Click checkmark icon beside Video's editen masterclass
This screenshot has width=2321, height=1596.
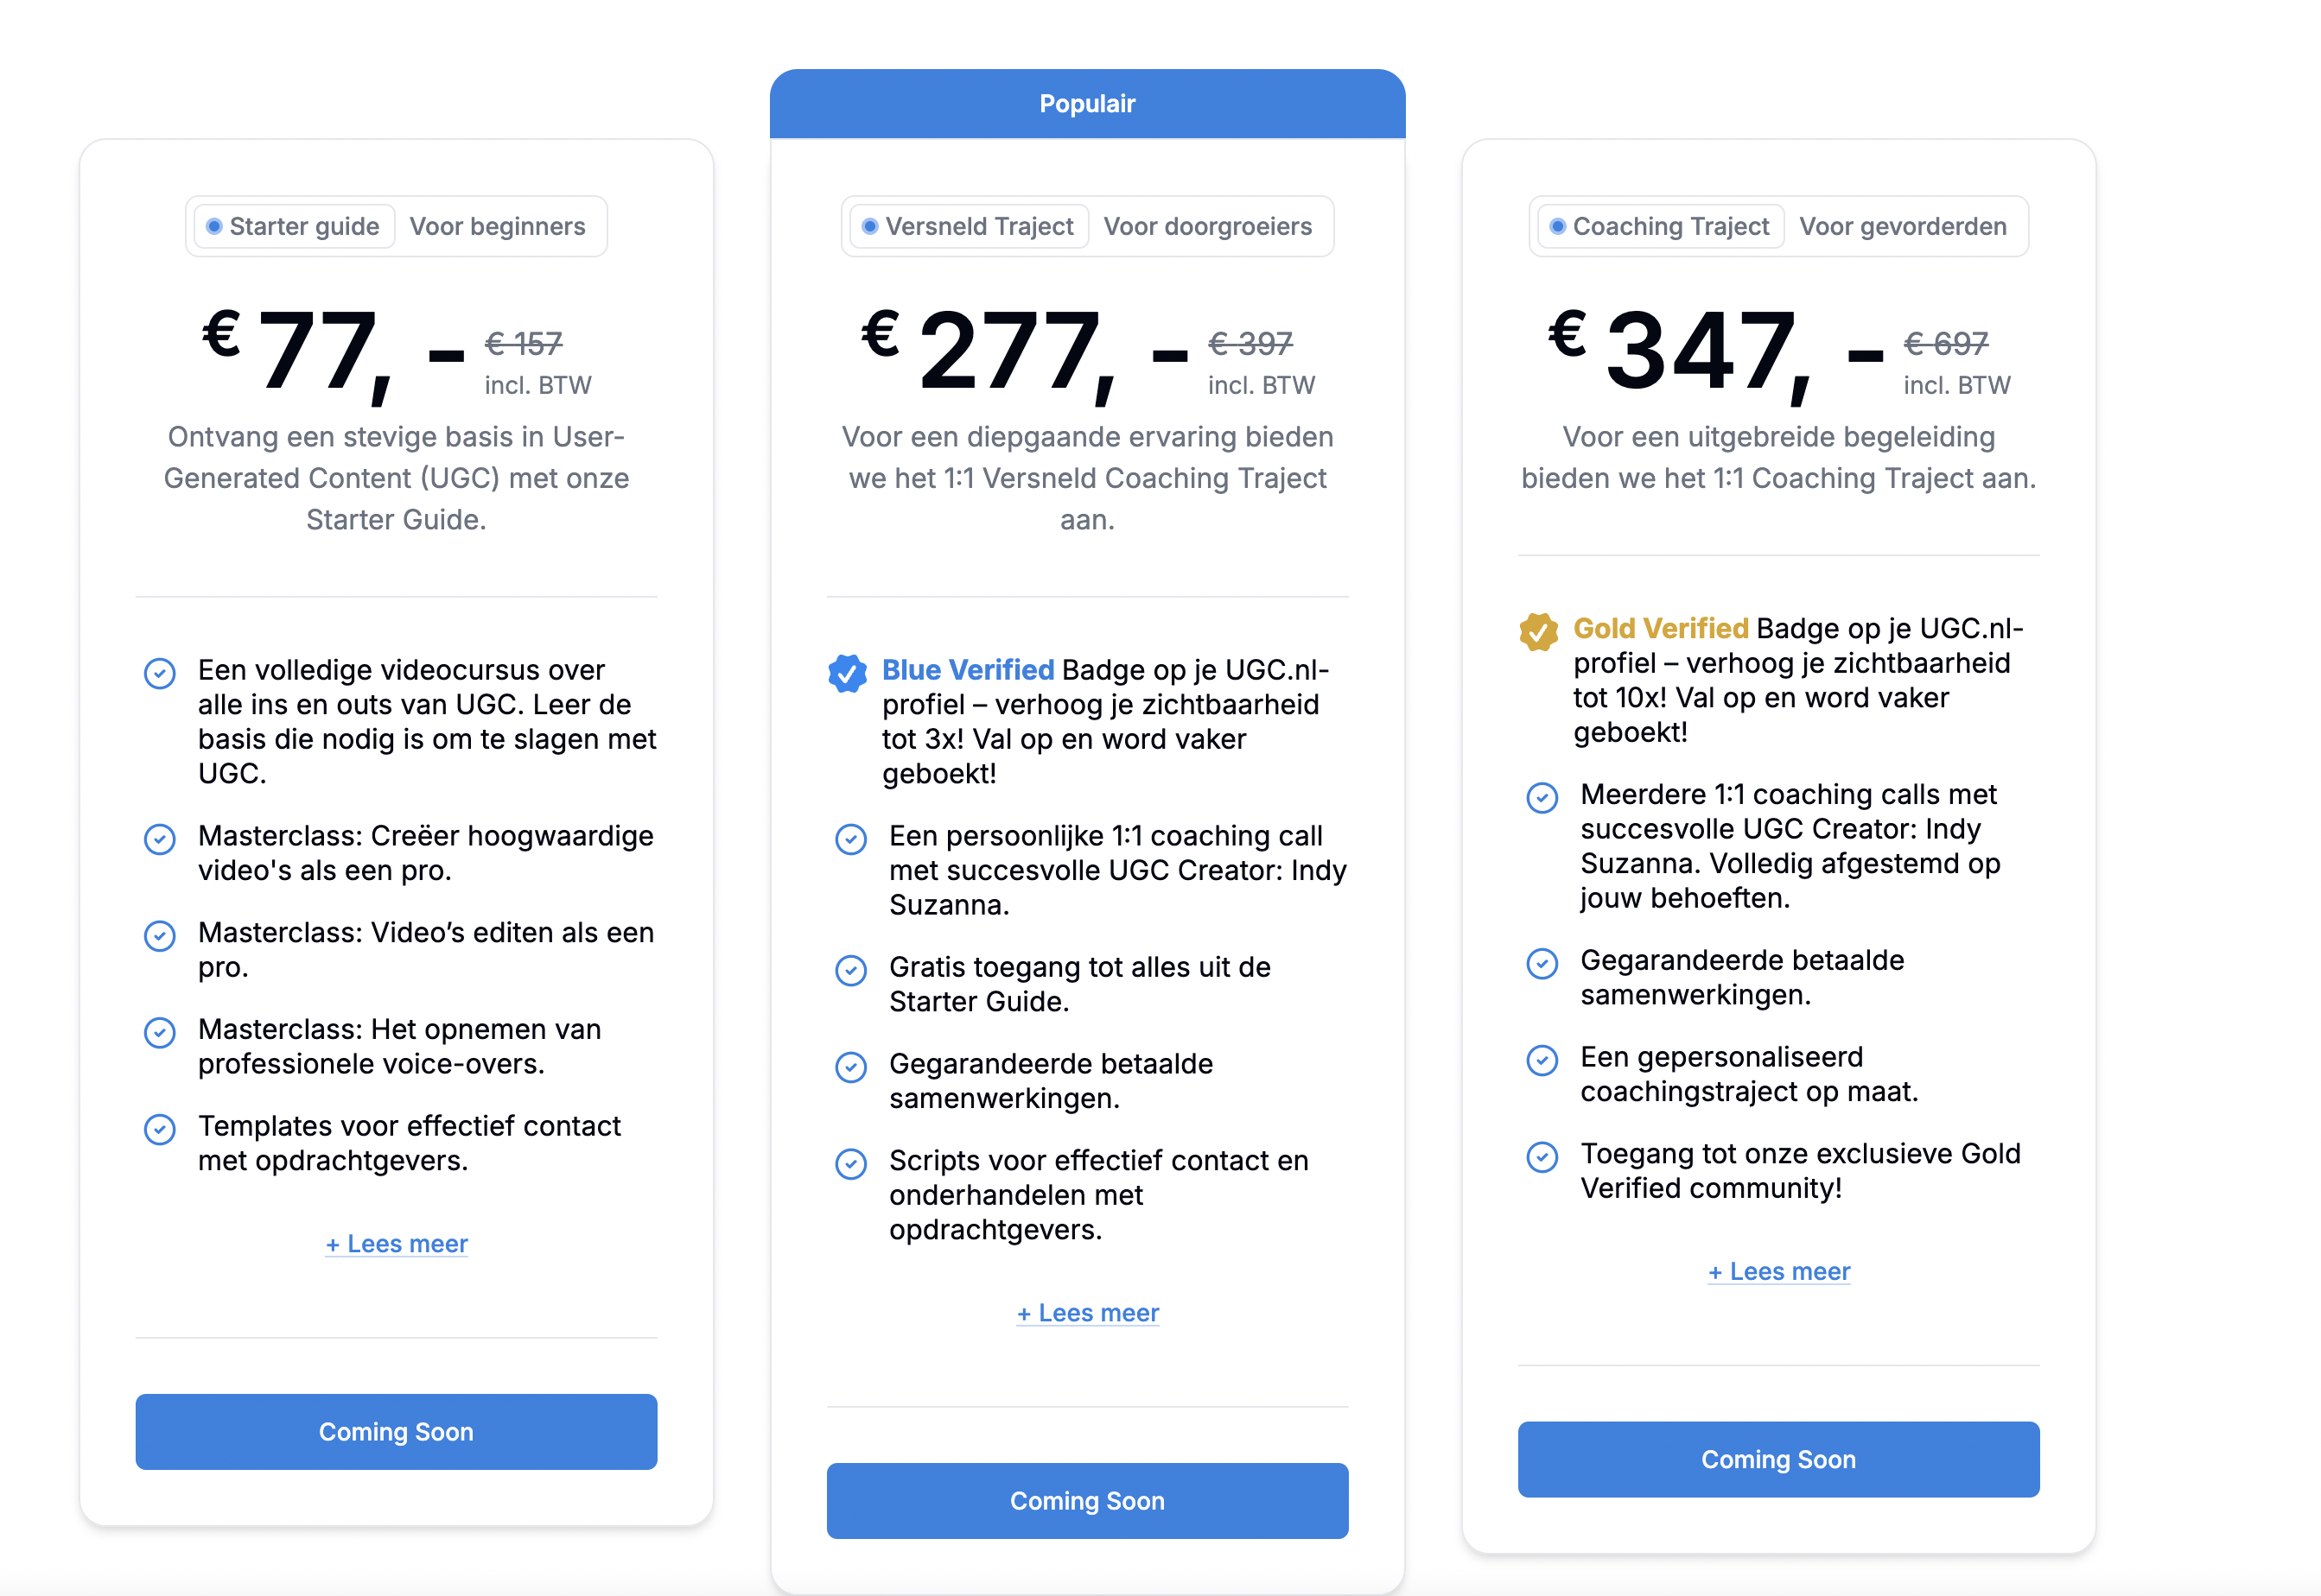point(159,936)
